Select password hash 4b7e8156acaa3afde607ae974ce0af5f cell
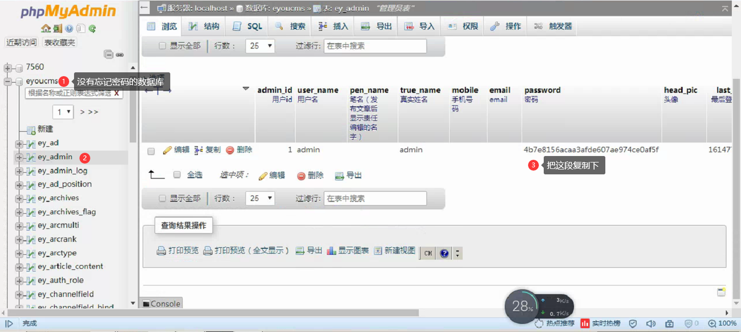 (591, 150)
